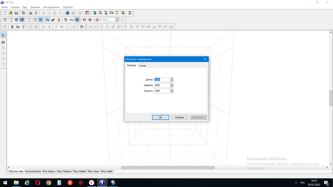Toggle sketch white-box view mode

(x=11, y=20)
